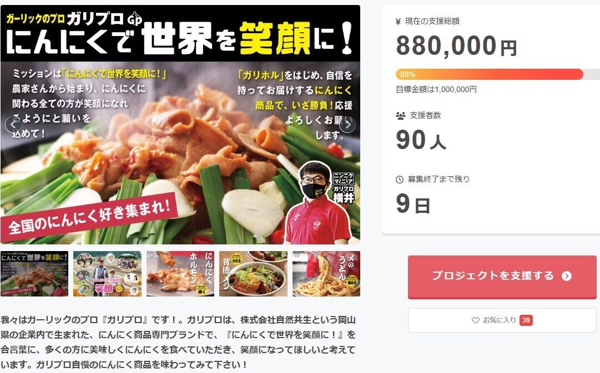The width and height of the screenshot is (600, 373).
Task: Click プロジェクトを支援する button
Action: pos(502,277)
